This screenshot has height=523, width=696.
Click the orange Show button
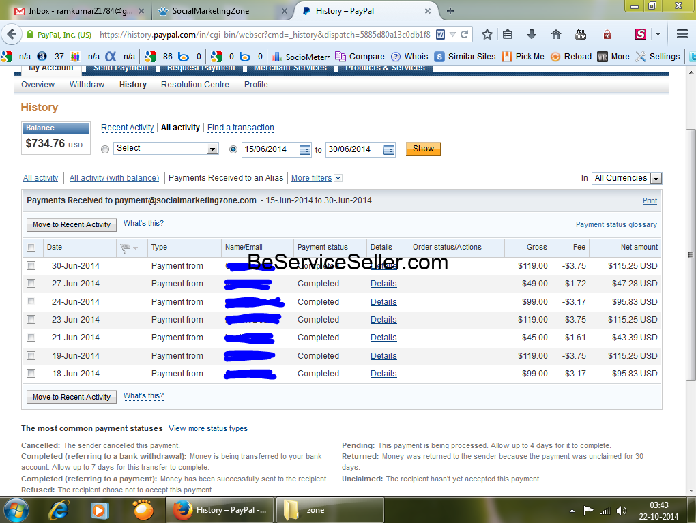pyautogui.click(x=423, y=149)
